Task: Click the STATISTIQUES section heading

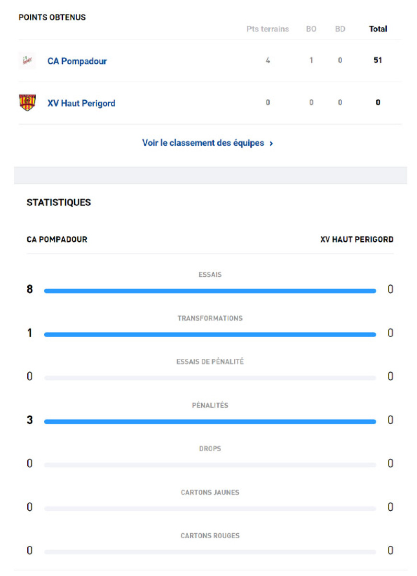Action: point(58,202)
